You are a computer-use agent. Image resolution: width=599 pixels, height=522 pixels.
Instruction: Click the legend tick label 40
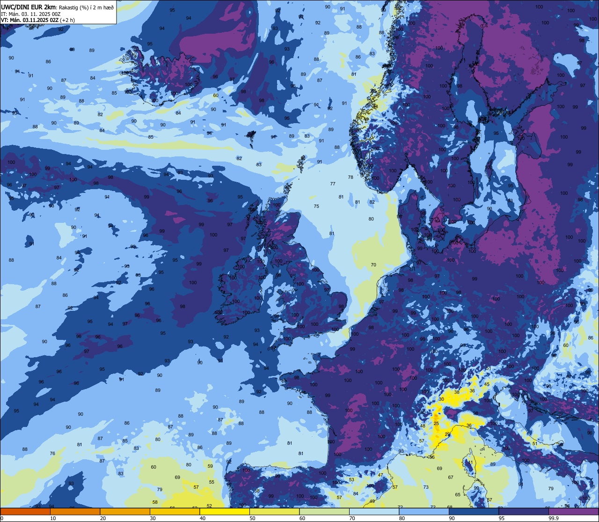tap(203, 518)
